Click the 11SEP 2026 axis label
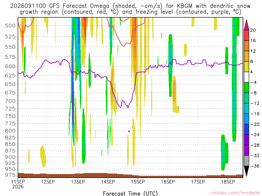This screenshot has width=262, height=196. point(18,184)
